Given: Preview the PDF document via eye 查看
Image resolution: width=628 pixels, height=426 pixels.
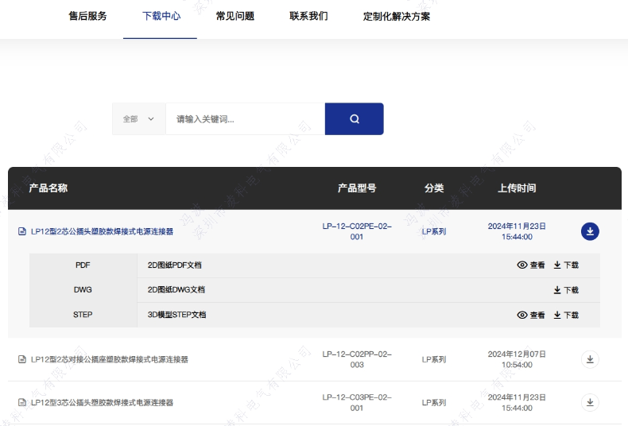Looking at the screenshot, I should (531, 265).
